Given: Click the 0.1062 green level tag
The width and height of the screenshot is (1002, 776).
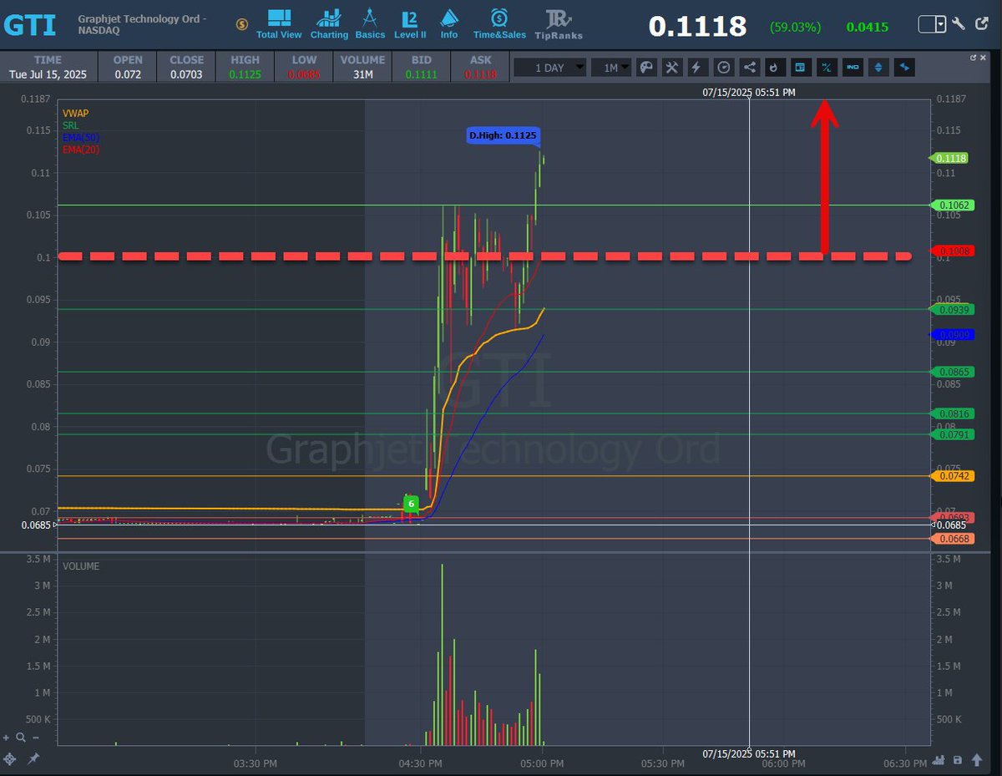Looking at the screenshot, I should 953,205.
